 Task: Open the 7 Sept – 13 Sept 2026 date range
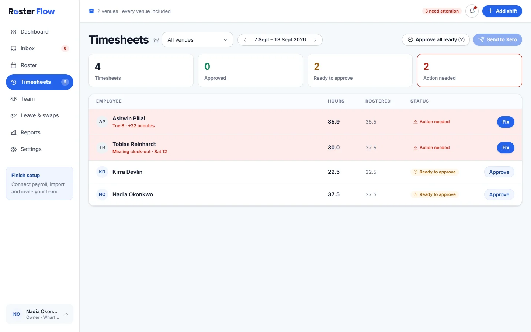pos(280,40)
